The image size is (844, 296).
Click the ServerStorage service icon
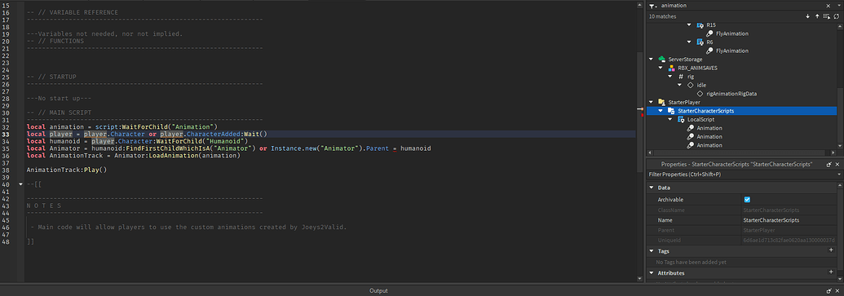[661, 60]
